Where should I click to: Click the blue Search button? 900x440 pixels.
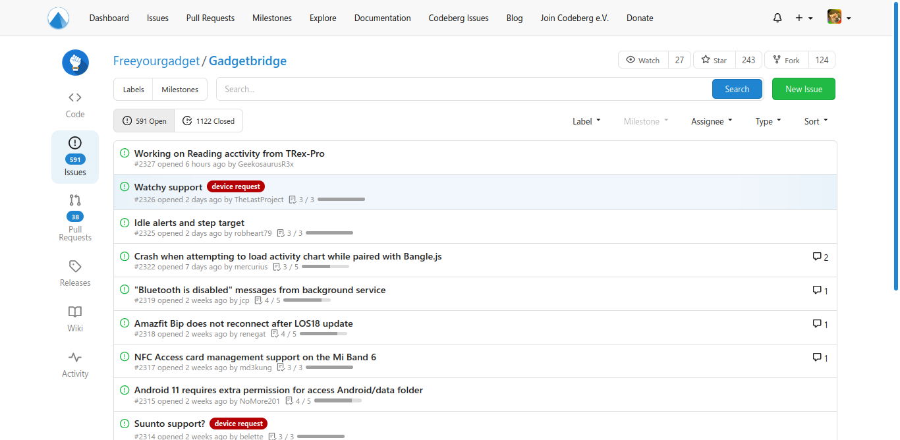pyautogui.click(x=737, y=89)
